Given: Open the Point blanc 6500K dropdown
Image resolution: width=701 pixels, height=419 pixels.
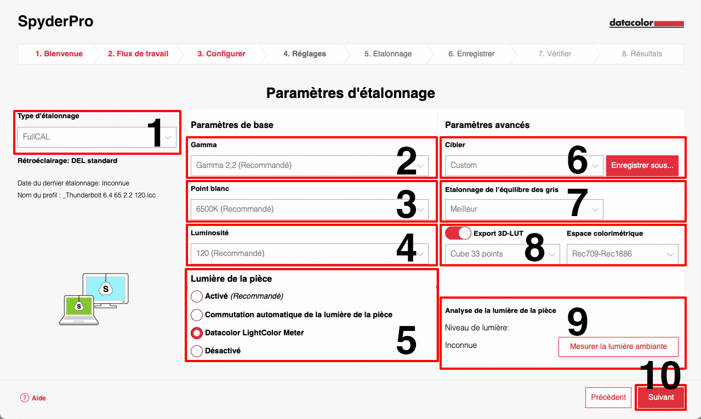Looking at the screenshot, I should click(309, 209).
